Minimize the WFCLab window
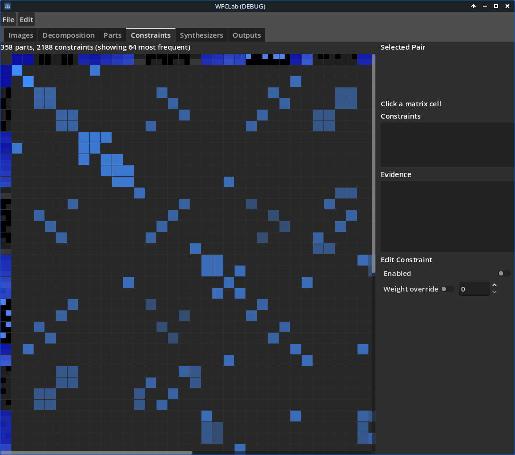Viewport: 515px width, 455px height. coord(485,6)
